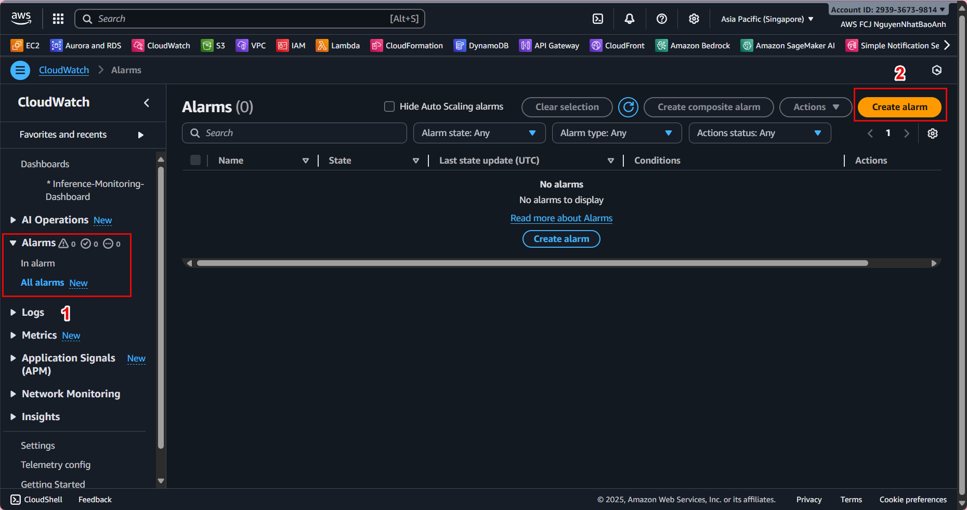Open Alarm type filter dropdown
This screenshot has width=967, height=510.
point(617,133)
